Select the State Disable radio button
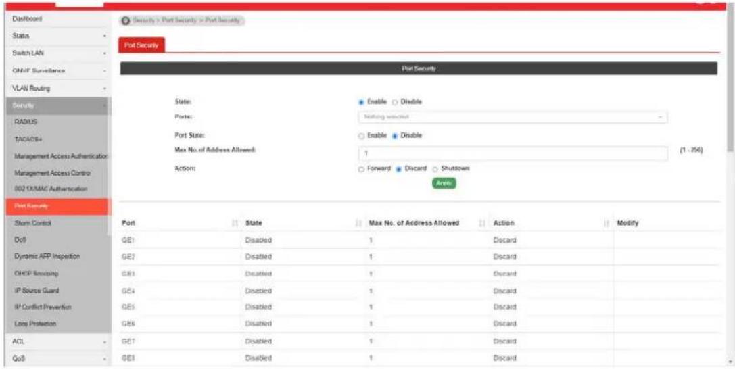The image size is (735, 369). pyautogui.click(x=395, y=102)
